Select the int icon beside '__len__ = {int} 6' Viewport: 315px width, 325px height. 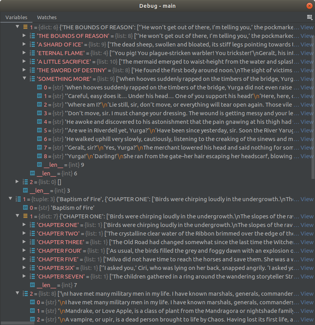coord(32,173)
